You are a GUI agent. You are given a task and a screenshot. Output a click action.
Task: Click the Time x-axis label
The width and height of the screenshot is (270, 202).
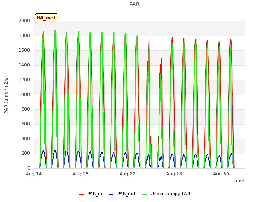pyautogui.click(x=239, y=181)
